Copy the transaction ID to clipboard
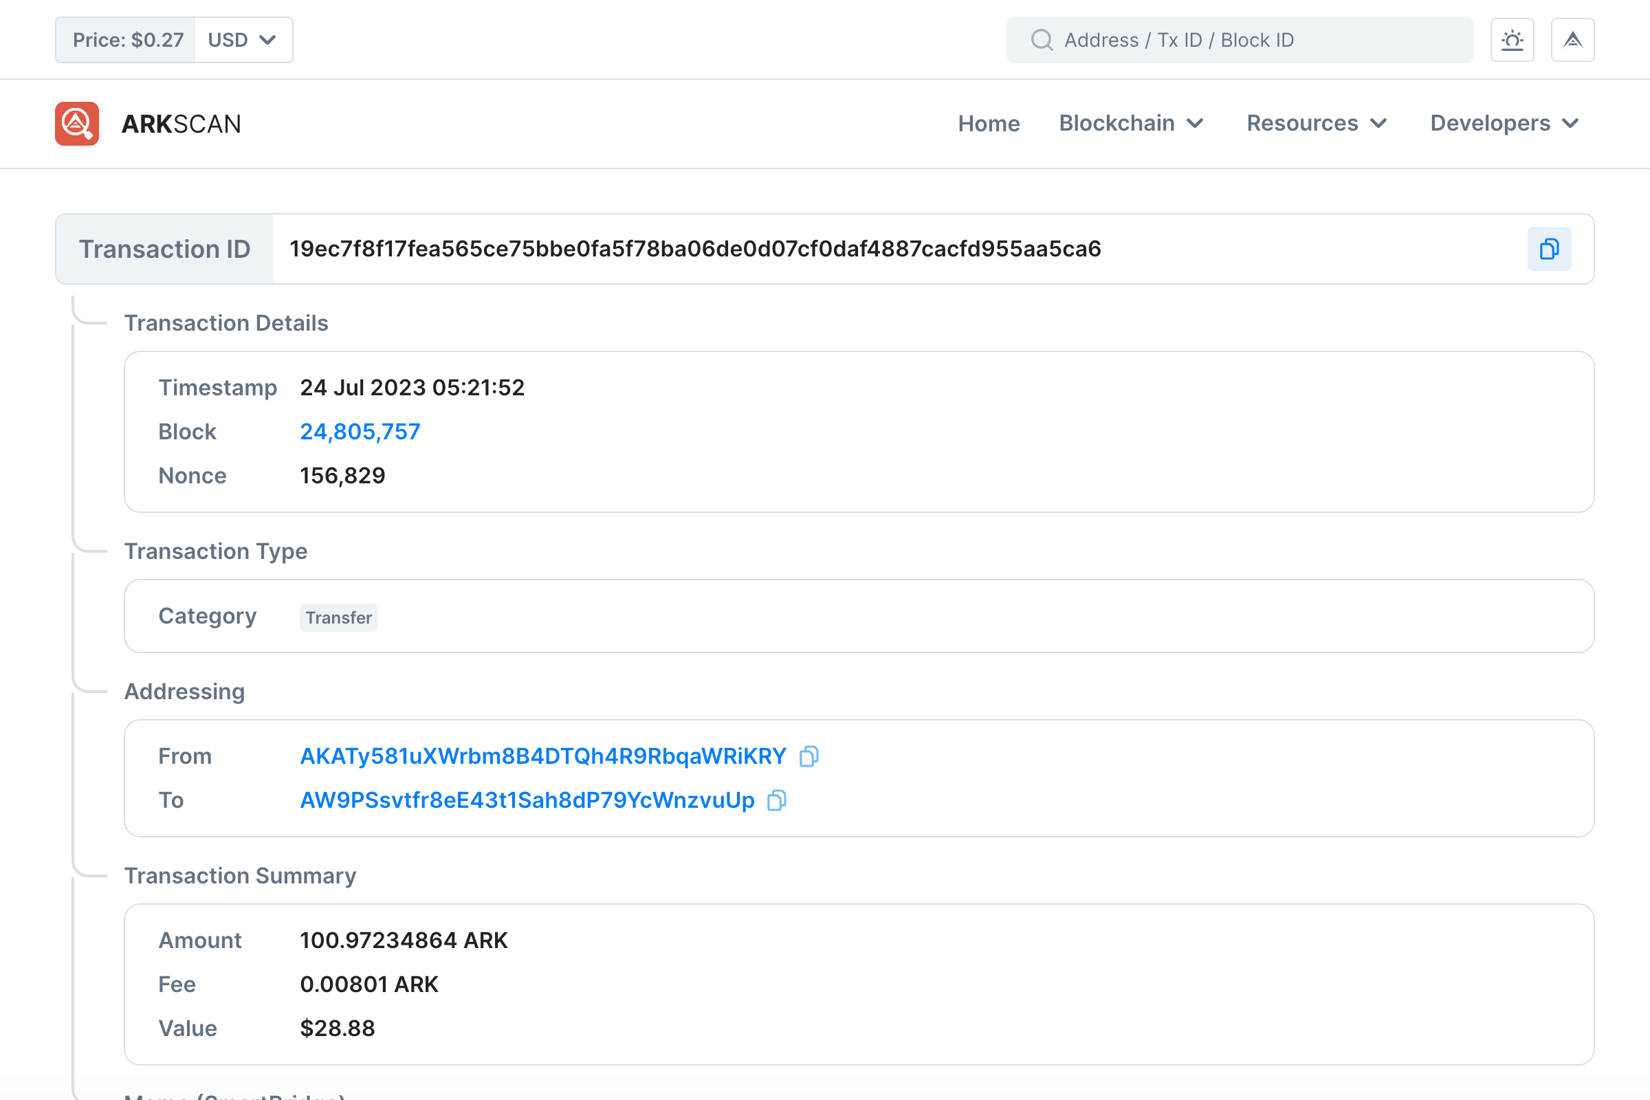The height and width of the screenshot is (1100, 1650). [x=1548, y=249]
